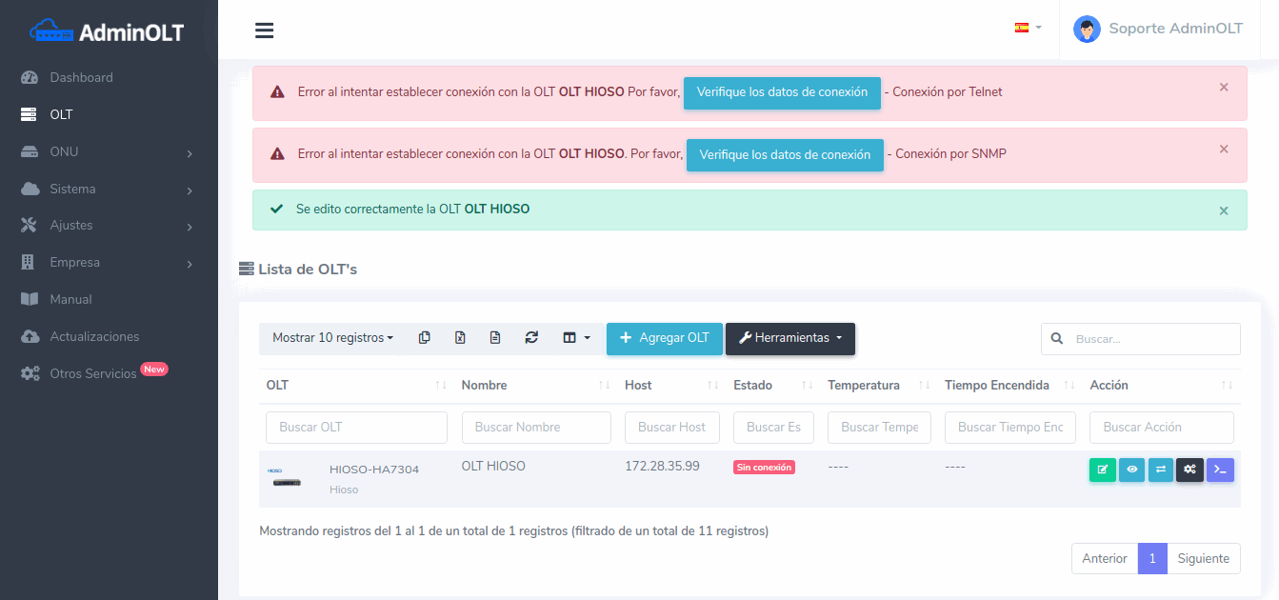Open Actualizaciones in the sidebar
The height and width of the screenshot is (600, 1279).
pos(94,337)
